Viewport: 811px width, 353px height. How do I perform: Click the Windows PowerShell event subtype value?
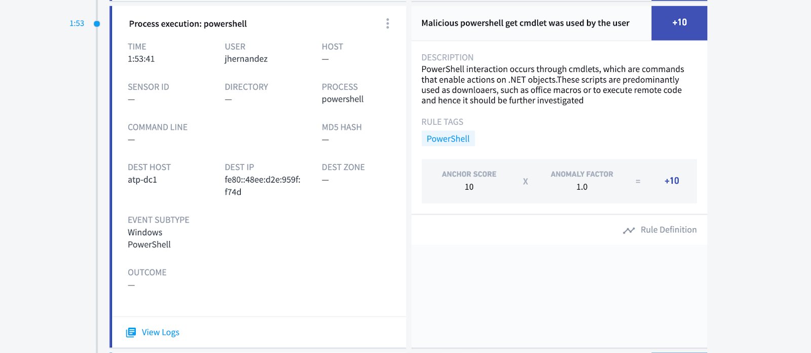149,238
